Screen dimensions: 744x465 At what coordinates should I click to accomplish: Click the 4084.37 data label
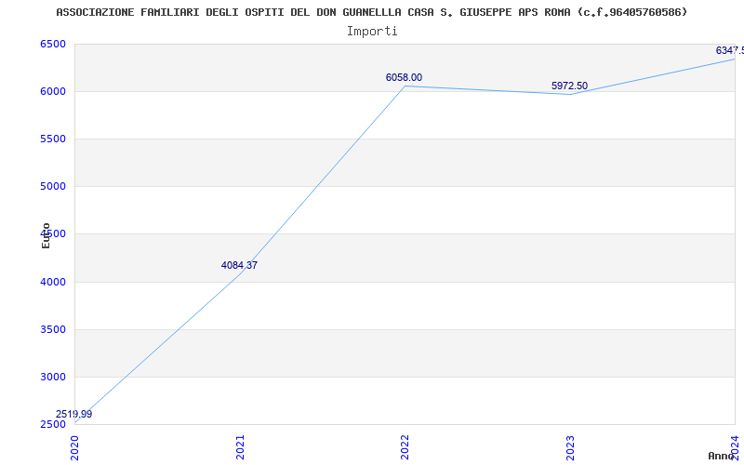tap(239, 265)
